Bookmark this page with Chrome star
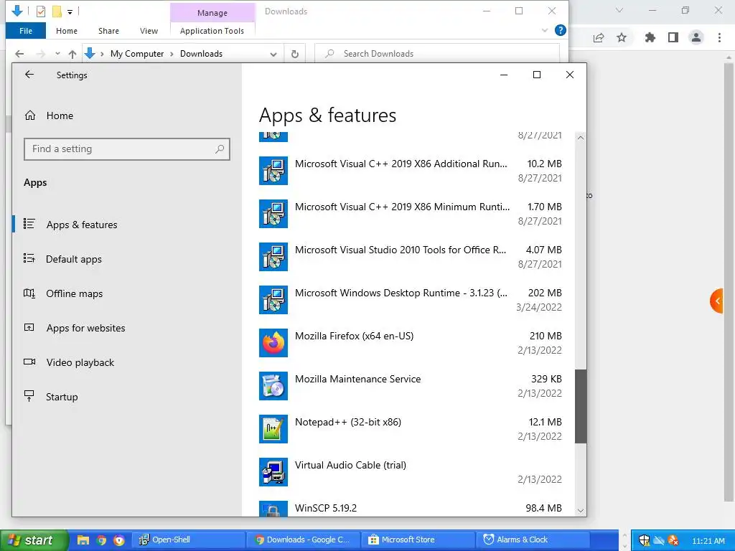 click(622, 37)
